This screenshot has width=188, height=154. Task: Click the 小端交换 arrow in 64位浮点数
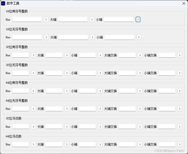pyautogui.click(x=180, y=144)
